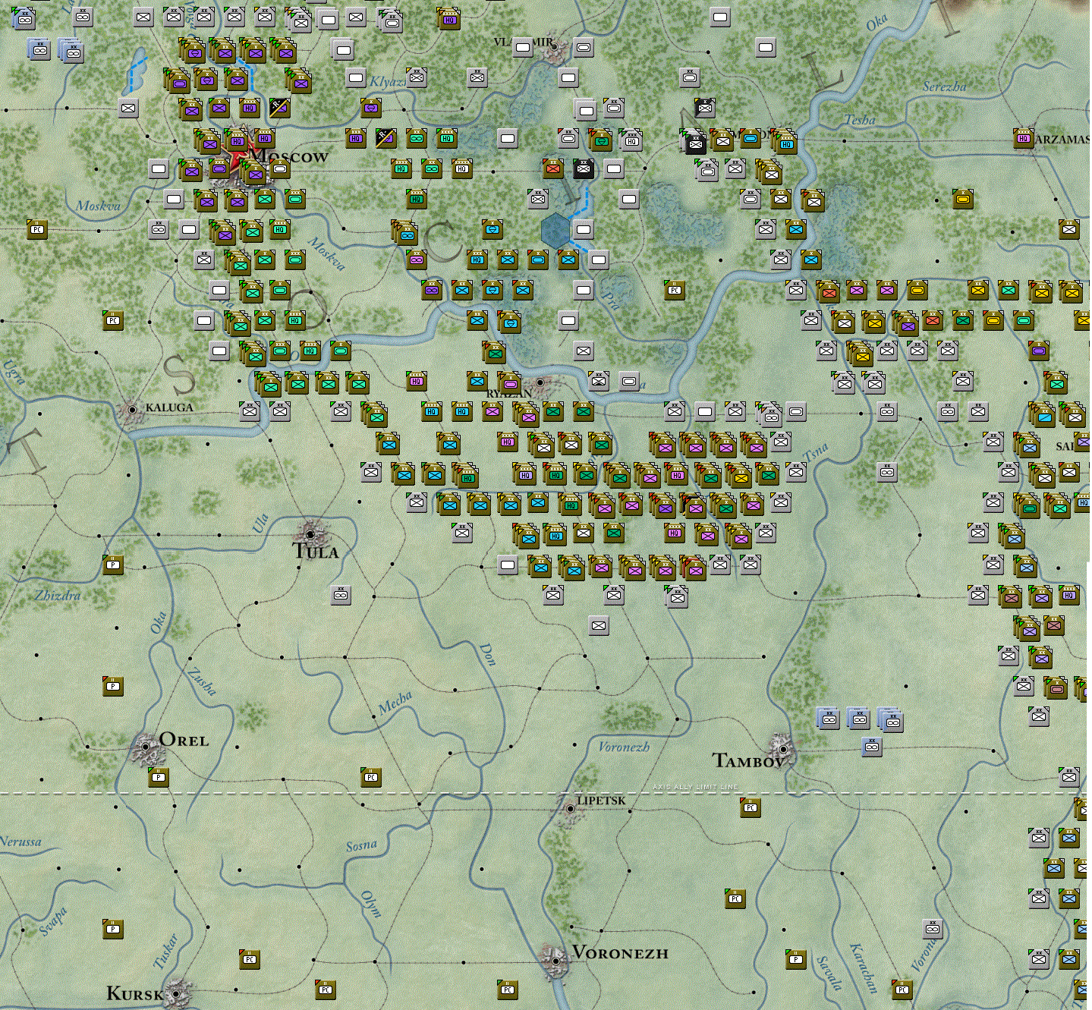Select the PC counter below the Vorona label
This screenshot has height=1010, width=1092.
902,990
